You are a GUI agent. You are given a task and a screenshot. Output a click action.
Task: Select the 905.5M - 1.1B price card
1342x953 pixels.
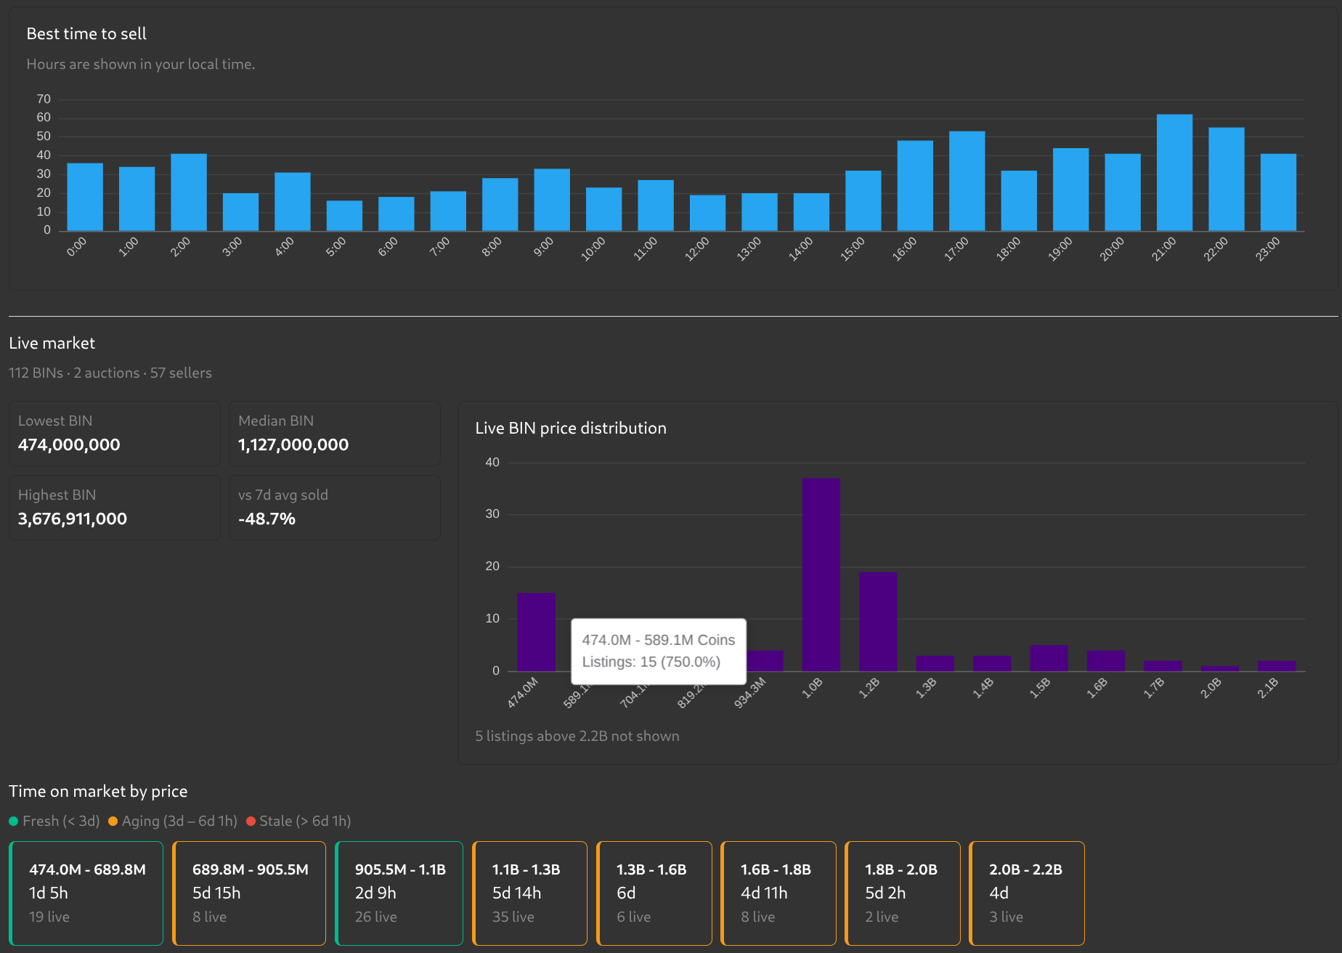pos(399,893)
